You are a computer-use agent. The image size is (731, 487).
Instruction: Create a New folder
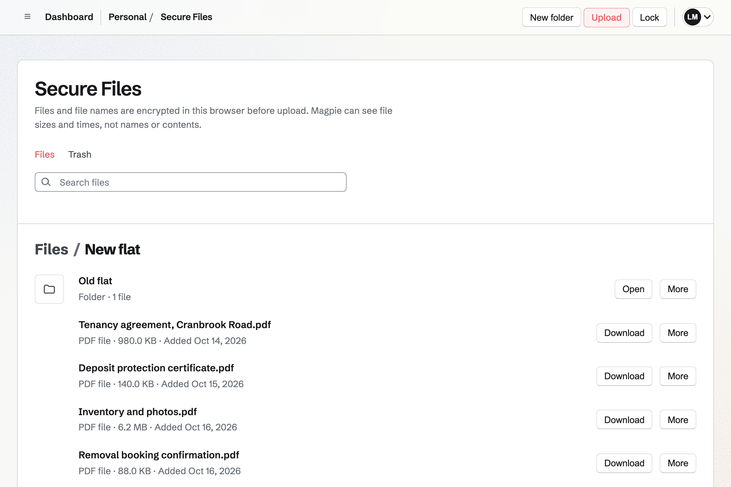point(551,17)
